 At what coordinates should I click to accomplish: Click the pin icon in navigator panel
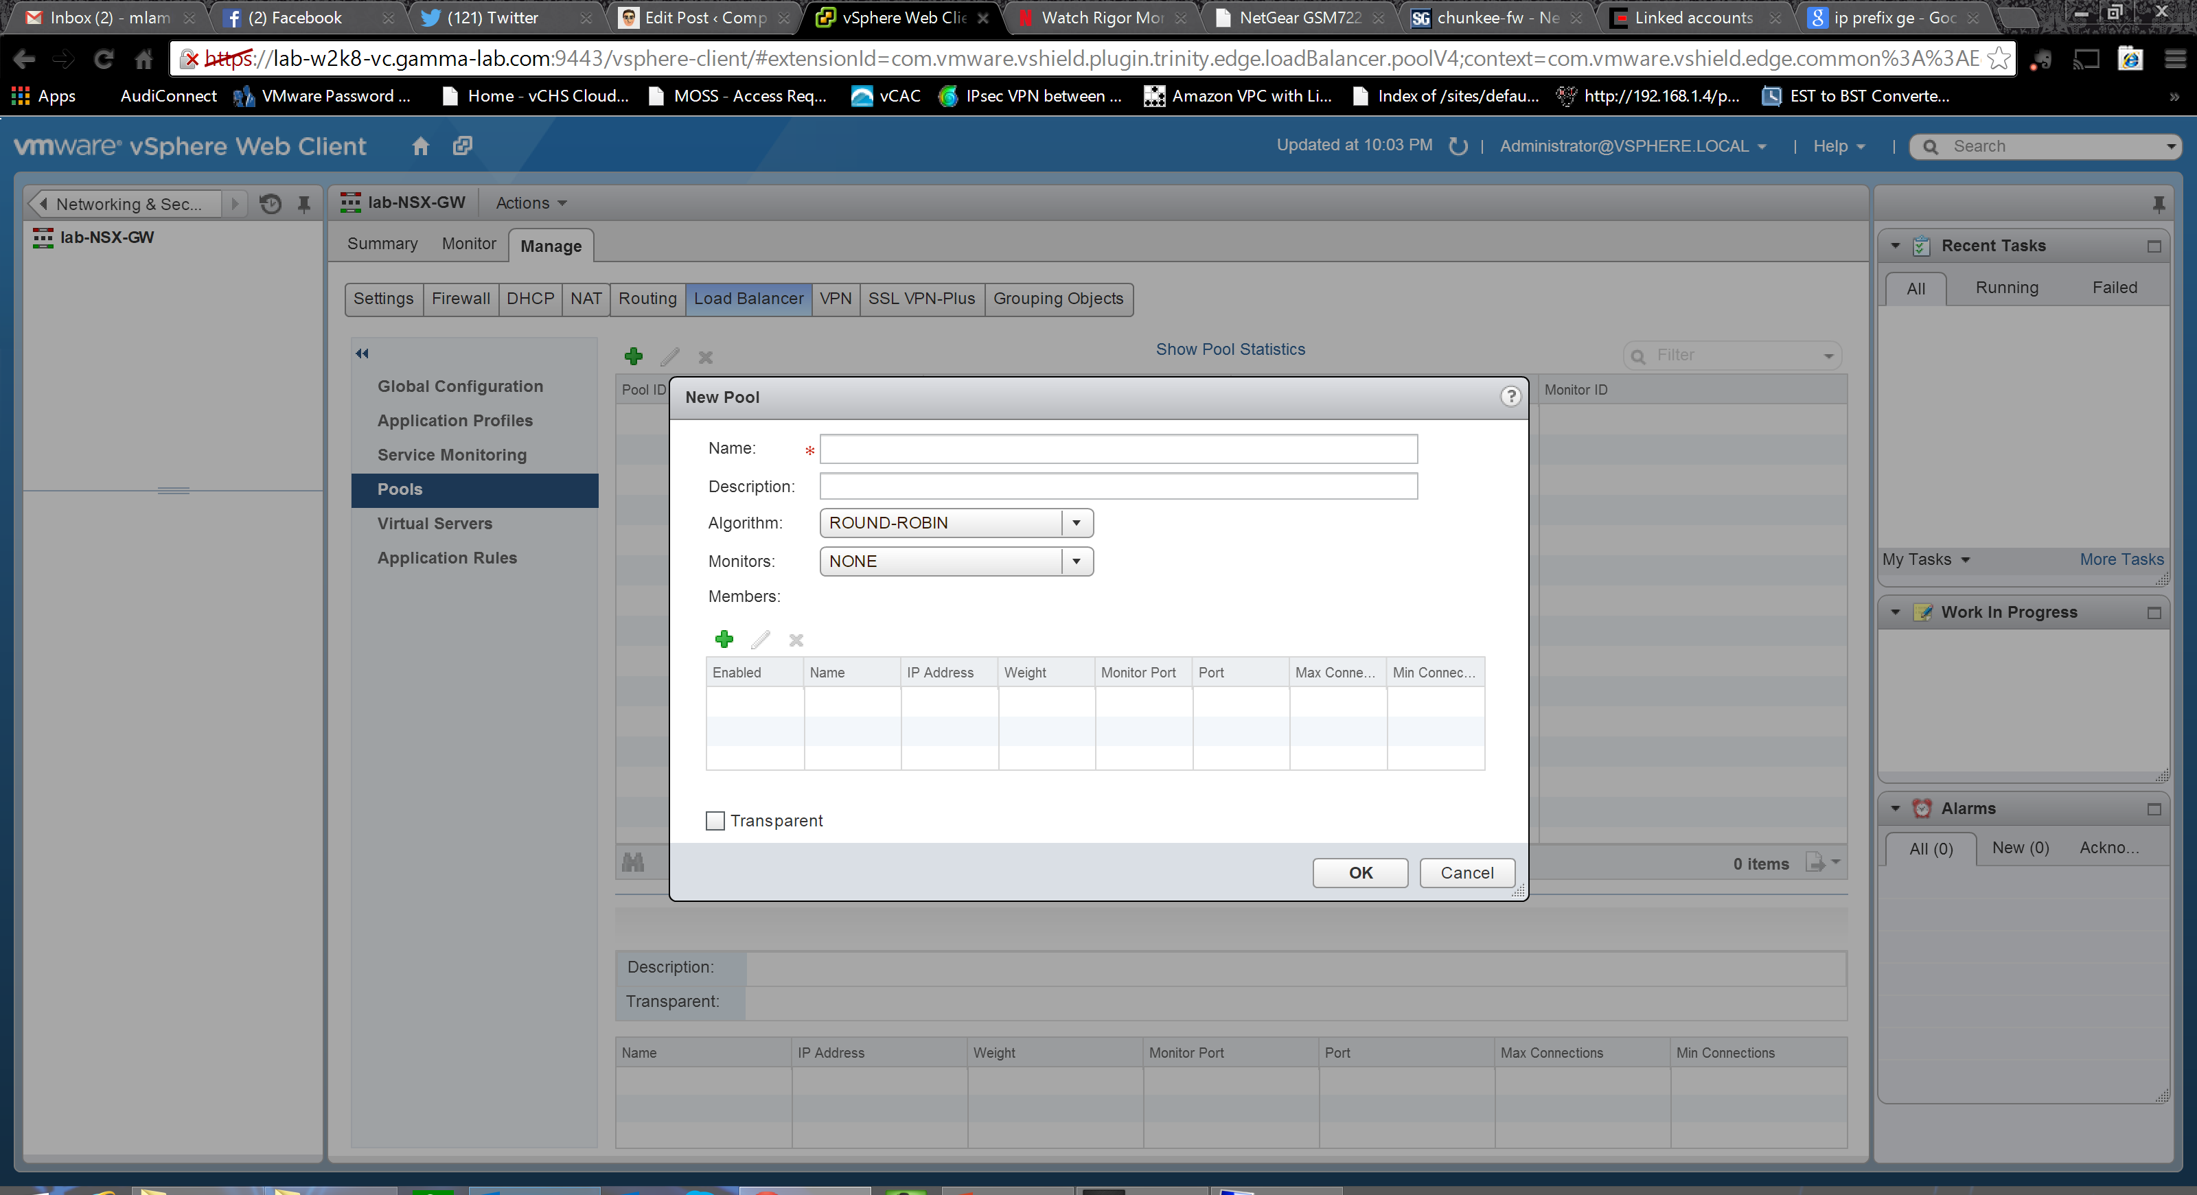point(303,204)
